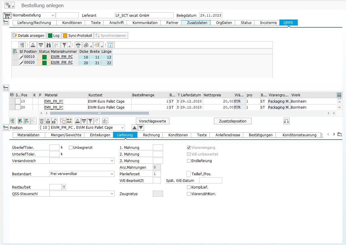Click the Planlieferzeit input field
346x245 pixels.
click(157, 174)
